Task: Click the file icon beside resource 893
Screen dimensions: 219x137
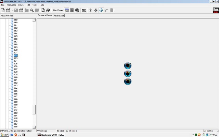Action: click(12, 113)
